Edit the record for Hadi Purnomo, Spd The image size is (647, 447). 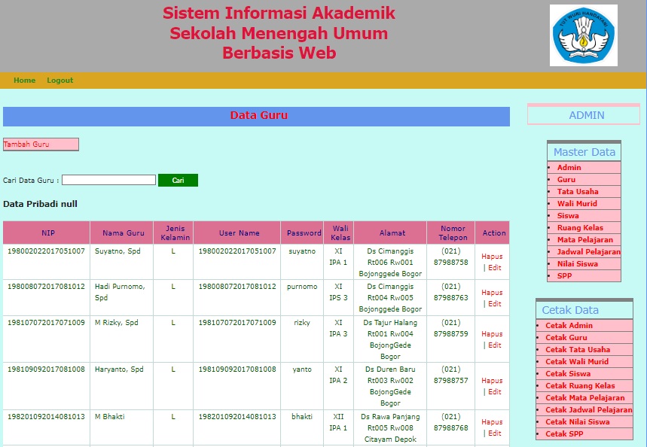495,303
